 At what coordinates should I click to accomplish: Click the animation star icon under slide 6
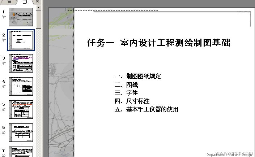(x=4, y=132)
